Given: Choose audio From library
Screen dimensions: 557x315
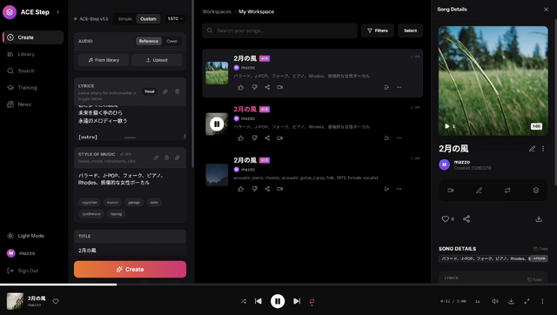Looking at the screenshot, I should click(x=104, y=60).
